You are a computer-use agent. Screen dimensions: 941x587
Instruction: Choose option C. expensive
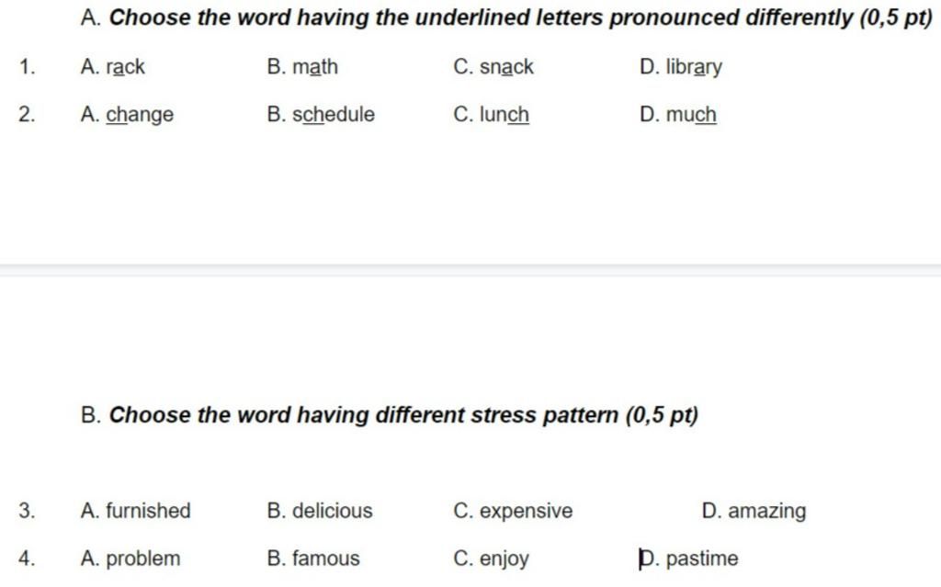(x=513, y=512)
